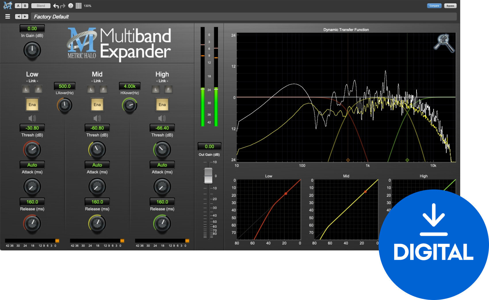Screen dimensions: 489x300
Task: Open help question mark icon
Action: pyautogui.click(x=70, y=6)
